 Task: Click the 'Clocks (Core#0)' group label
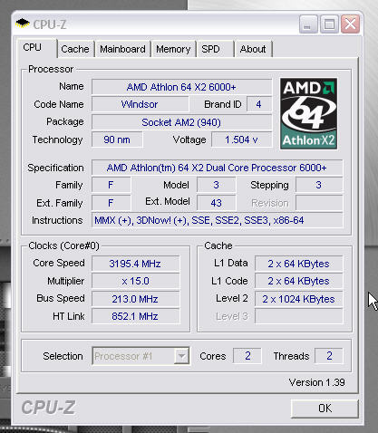coord(63,245)
